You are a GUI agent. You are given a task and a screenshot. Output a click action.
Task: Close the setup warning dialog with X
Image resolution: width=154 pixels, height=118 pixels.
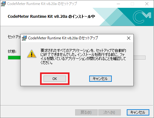129,38
